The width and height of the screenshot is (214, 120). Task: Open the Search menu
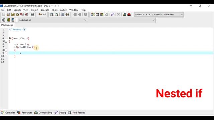pos(17,10)
